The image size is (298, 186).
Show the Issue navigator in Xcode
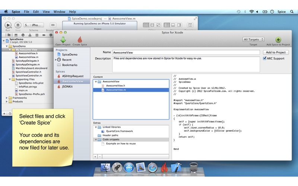point(30,35)
